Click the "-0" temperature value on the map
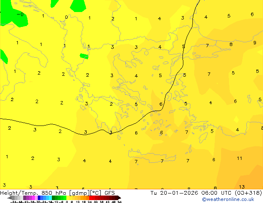The image size is (263, 203). pos(20,15)
